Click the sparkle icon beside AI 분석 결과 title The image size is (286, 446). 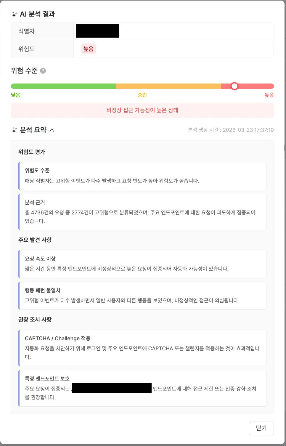coord(14,14)
